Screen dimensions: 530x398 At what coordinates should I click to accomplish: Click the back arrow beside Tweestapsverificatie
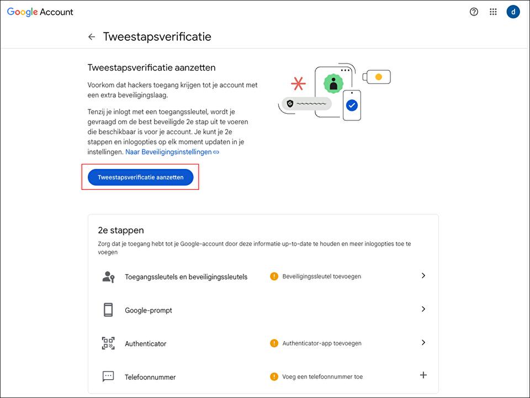coord(92,37)
